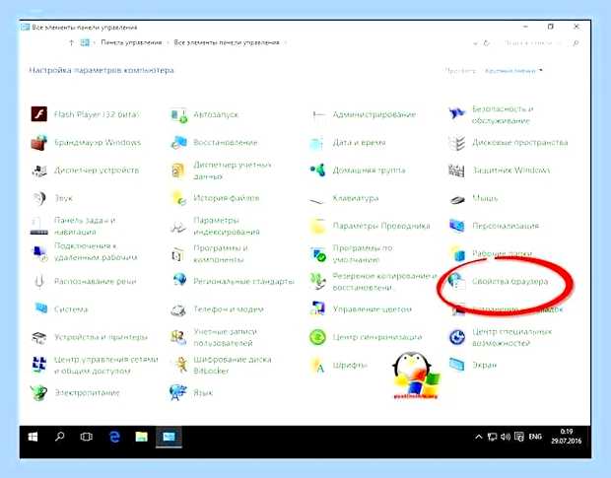Open Безопасность и обслуживание link
The height and width of the screenshot is (478, 611).
point(503,114)
